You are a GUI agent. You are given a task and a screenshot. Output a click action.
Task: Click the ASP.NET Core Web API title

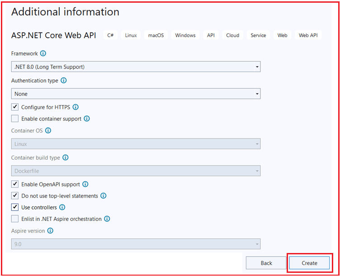tap(53, 35)
